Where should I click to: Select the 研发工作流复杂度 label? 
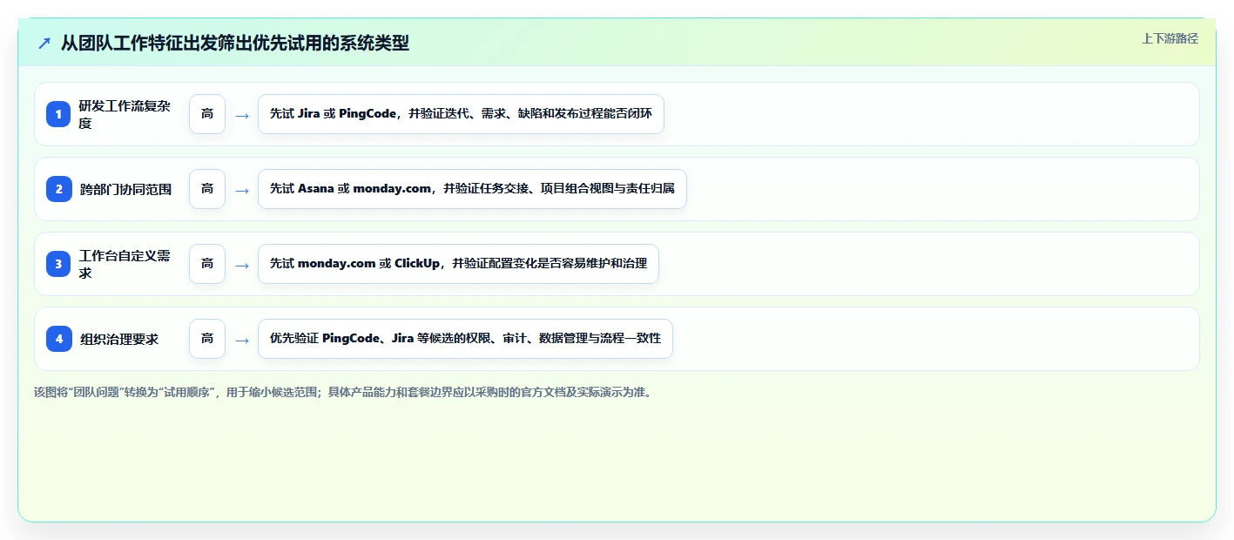pyautogui.click(x=125, y=114)
